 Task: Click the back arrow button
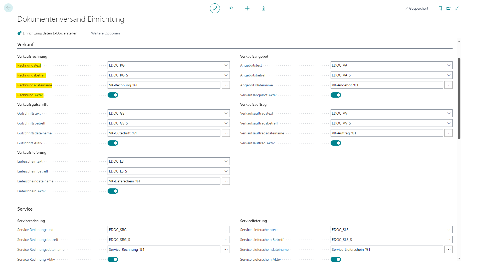pos(8,8)
